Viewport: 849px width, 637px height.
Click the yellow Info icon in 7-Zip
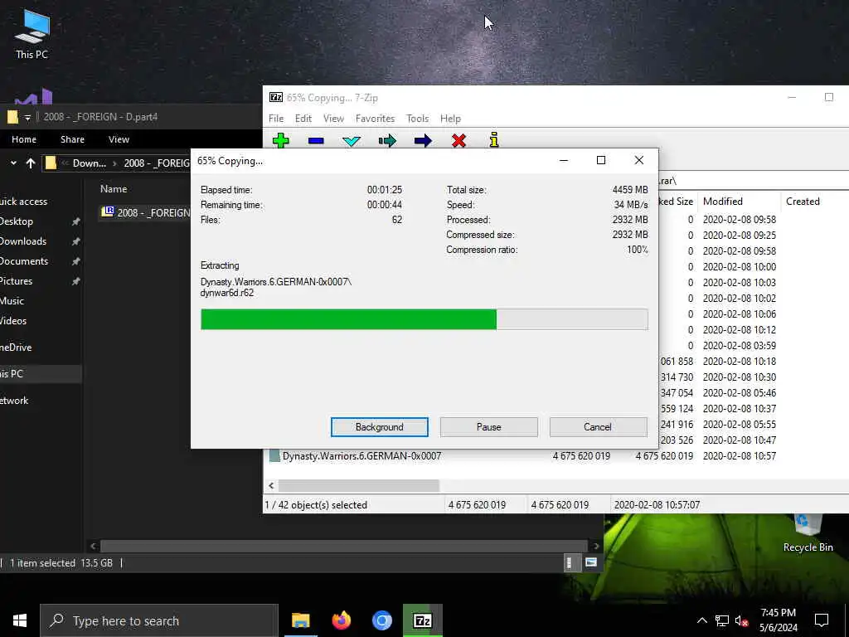(x=494, y=139)
